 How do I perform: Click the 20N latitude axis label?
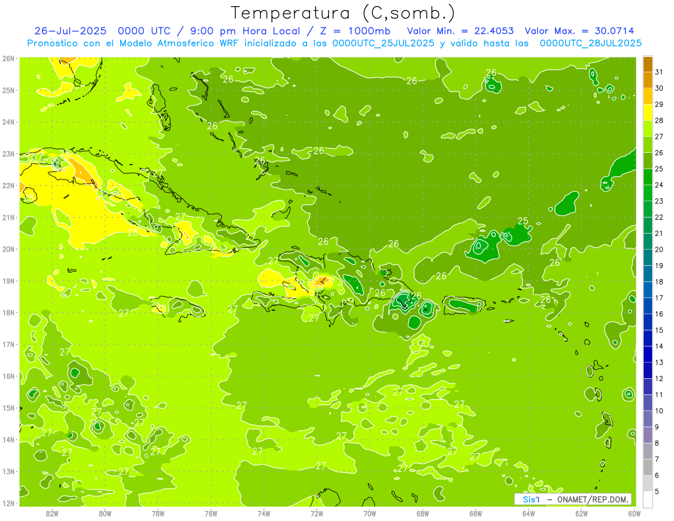[x=8, y=249]
